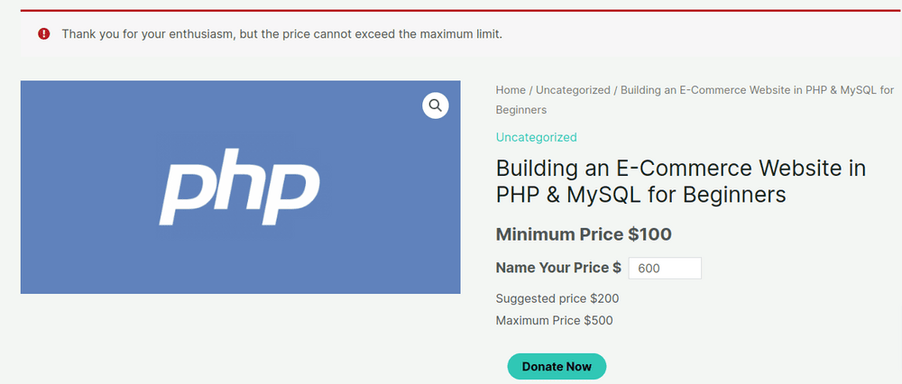Focus the Name Your Price input field
Screen dimensions: 902x384
664,268
